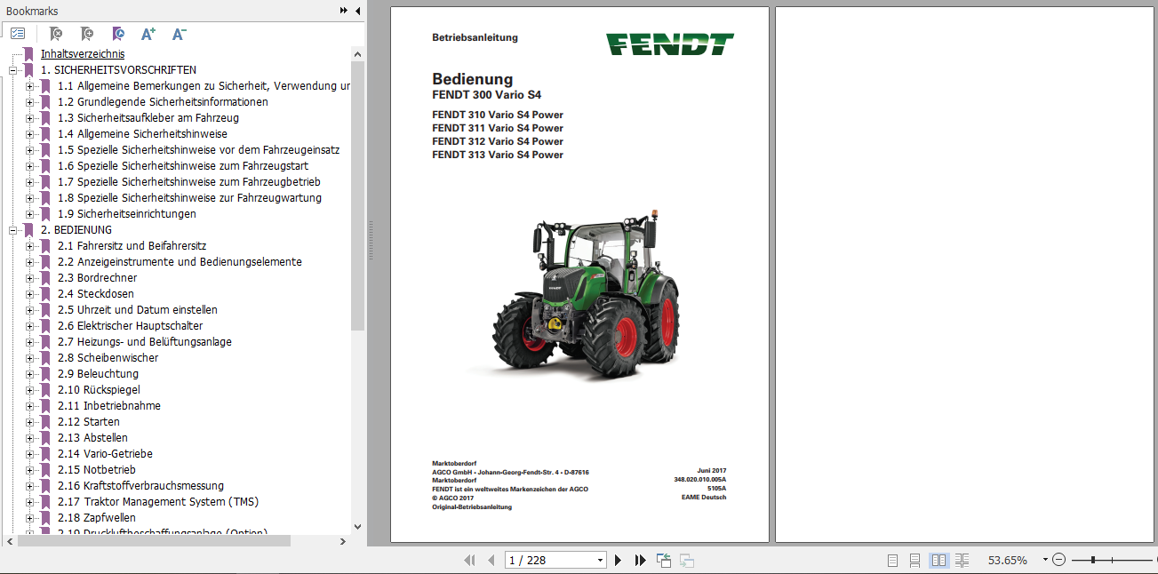Collapse the 2. BEDIENUNG section
This screenshot has height=574, width=1158.
coord(13,229)
